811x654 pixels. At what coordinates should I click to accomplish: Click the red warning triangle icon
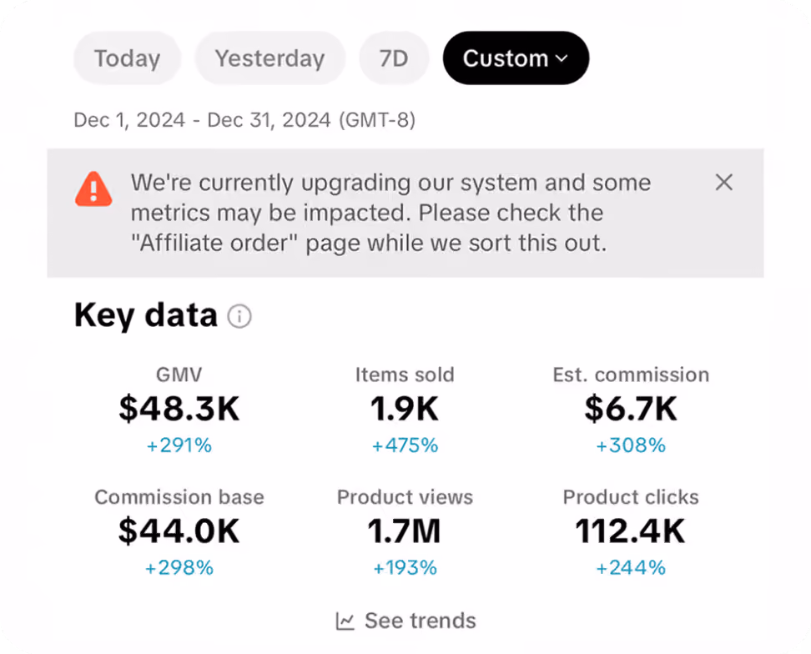click(93, 189)
